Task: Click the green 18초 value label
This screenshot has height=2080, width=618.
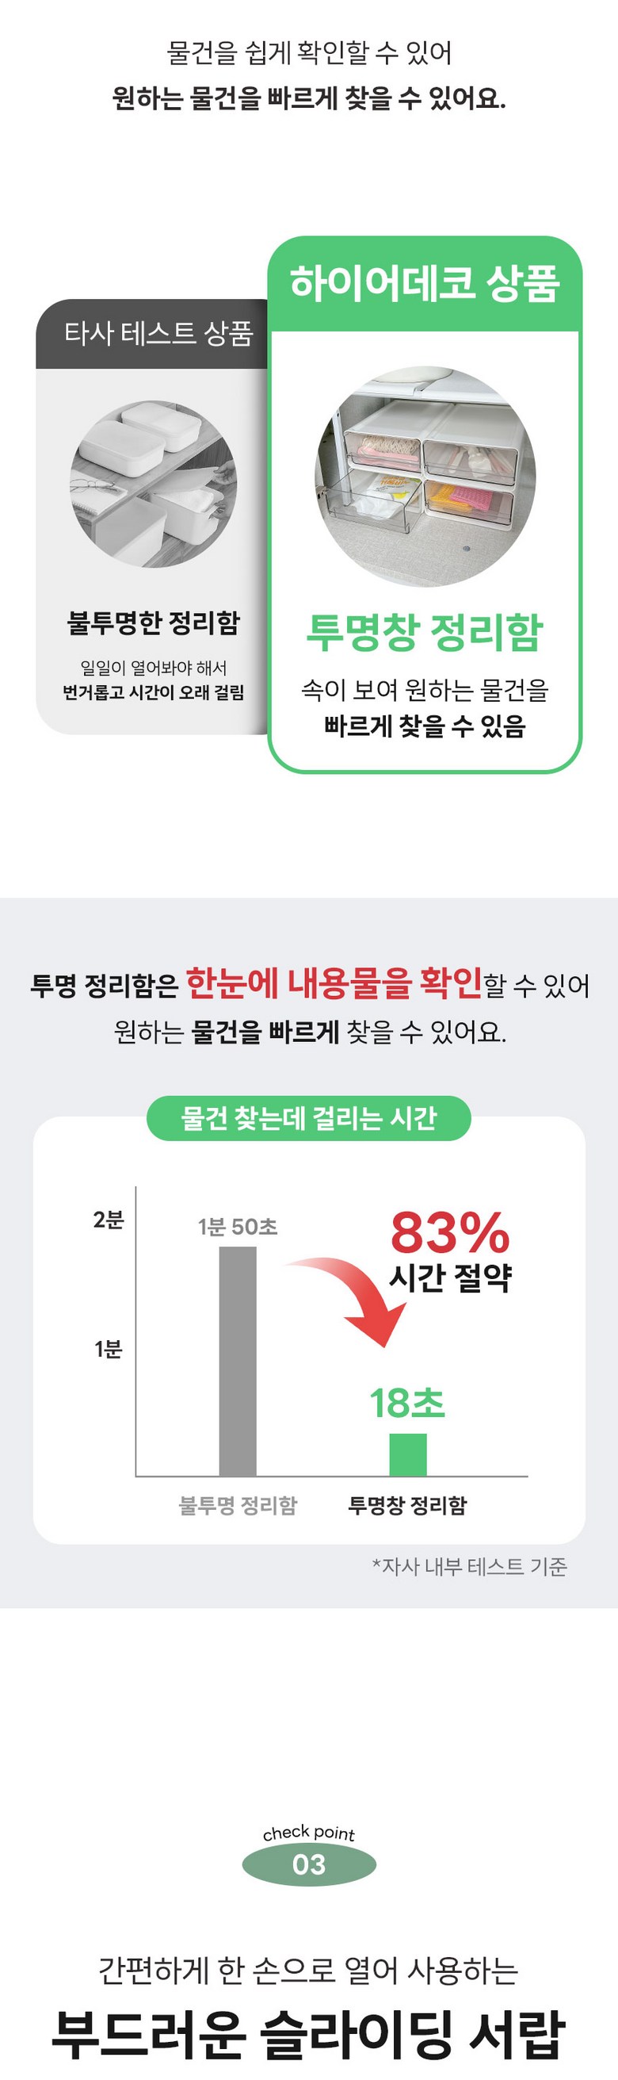Action: click(x=407, y=1404)
